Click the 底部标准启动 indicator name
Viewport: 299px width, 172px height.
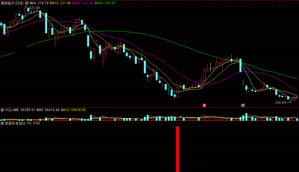click(x=15, y=124)
